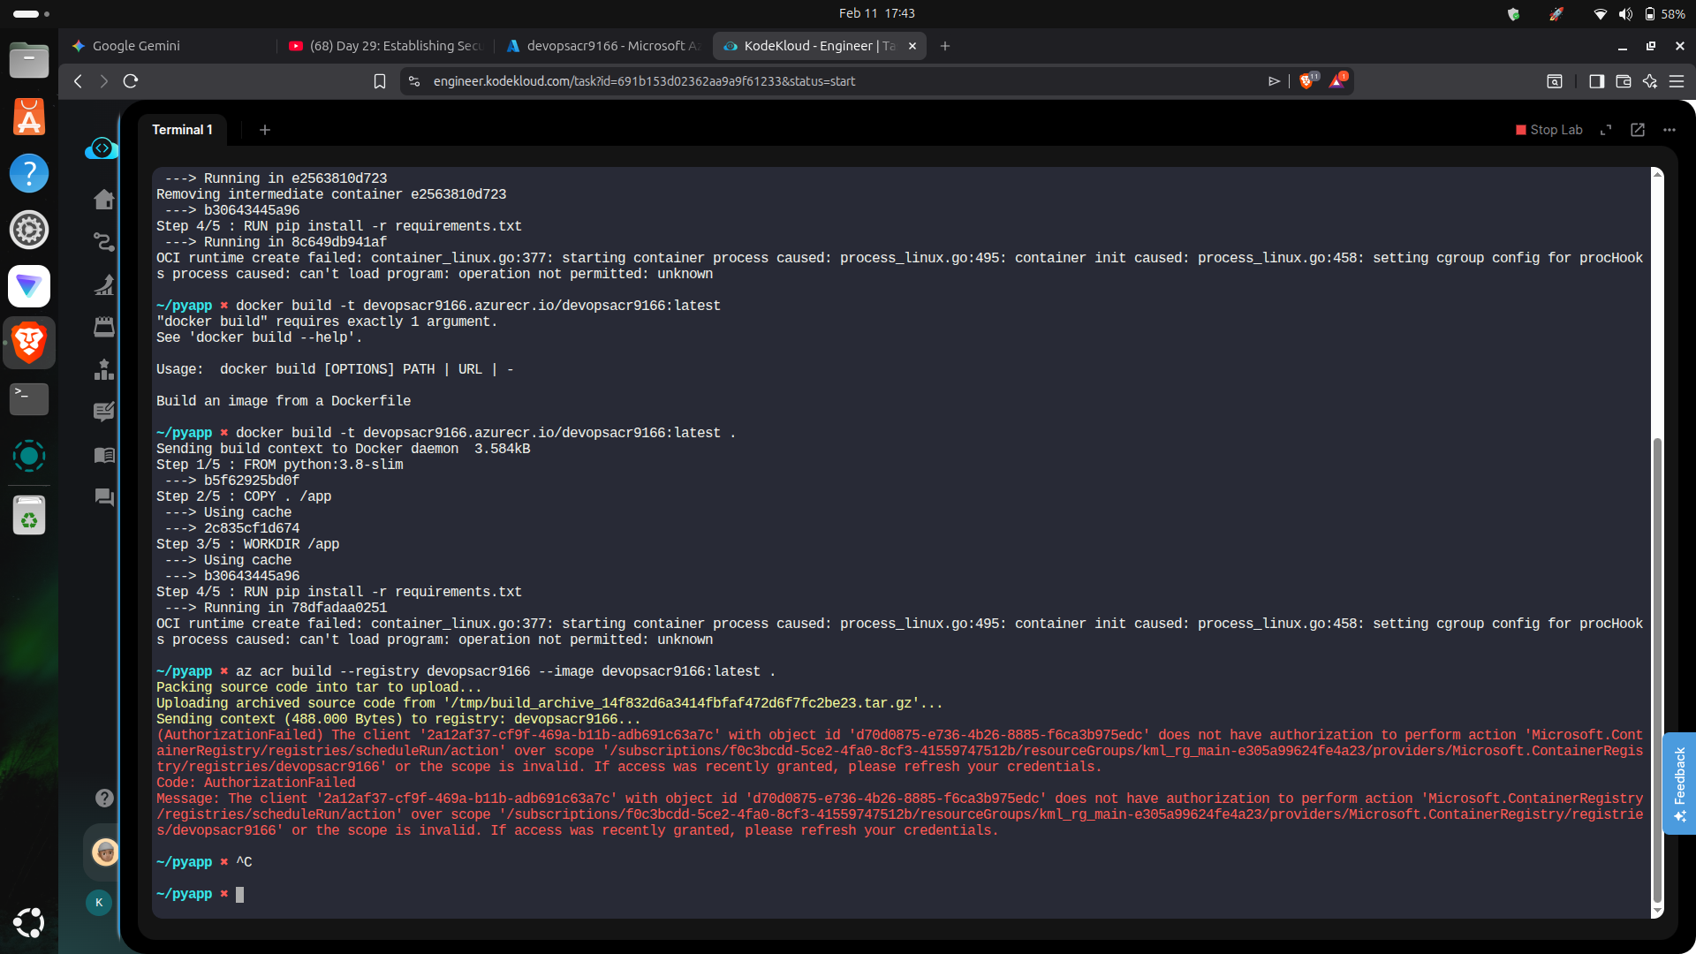Viewport: 1696px width, 954px height.
Task: Click the Stop Lab button
Action: (1548, 130)
